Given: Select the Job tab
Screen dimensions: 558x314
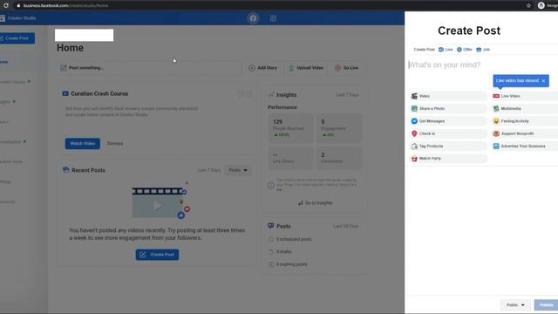Looking at the screenshot, I should point(483,50).
